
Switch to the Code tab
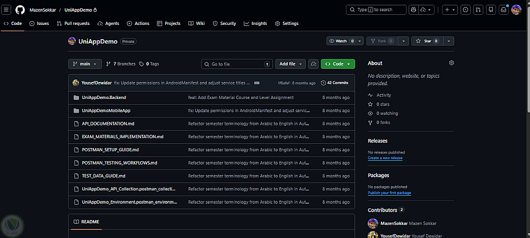click(x=13, y=24)
